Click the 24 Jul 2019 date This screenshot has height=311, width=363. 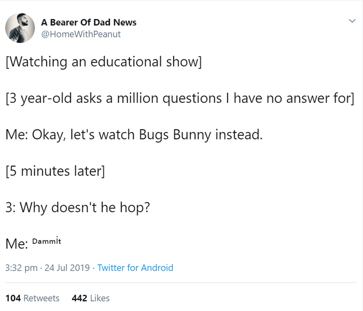point(67,267)
